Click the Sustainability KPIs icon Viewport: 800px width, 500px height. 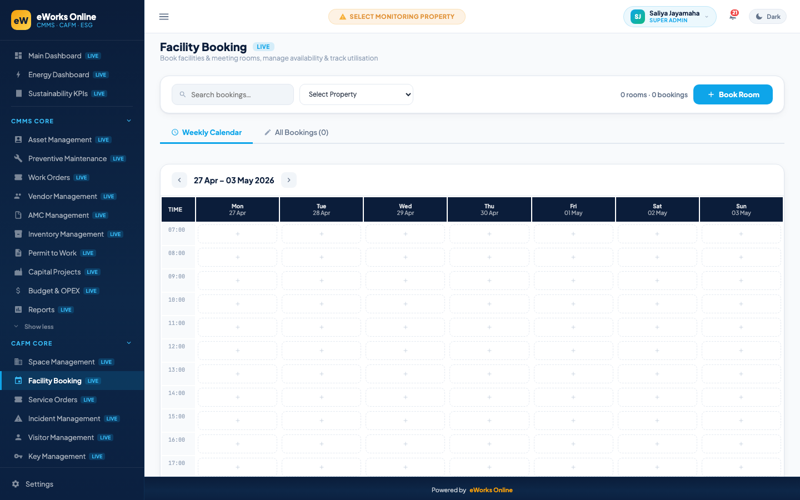18,93
